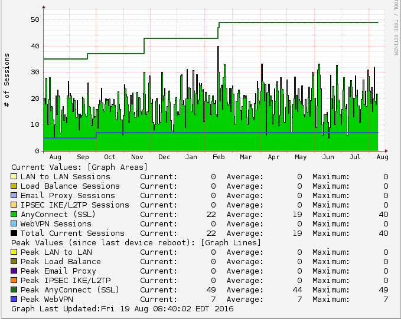Click the Load Balance Sessions color swatch
The height and width of the screenshot is (319, 401).
tap(14, 186)
